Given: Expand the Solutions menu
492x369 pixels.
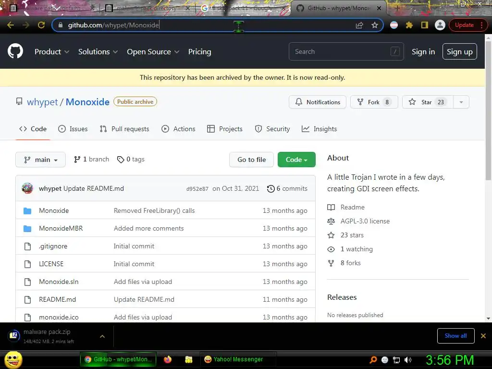Looking at the screenshot, I should point(98,52).
